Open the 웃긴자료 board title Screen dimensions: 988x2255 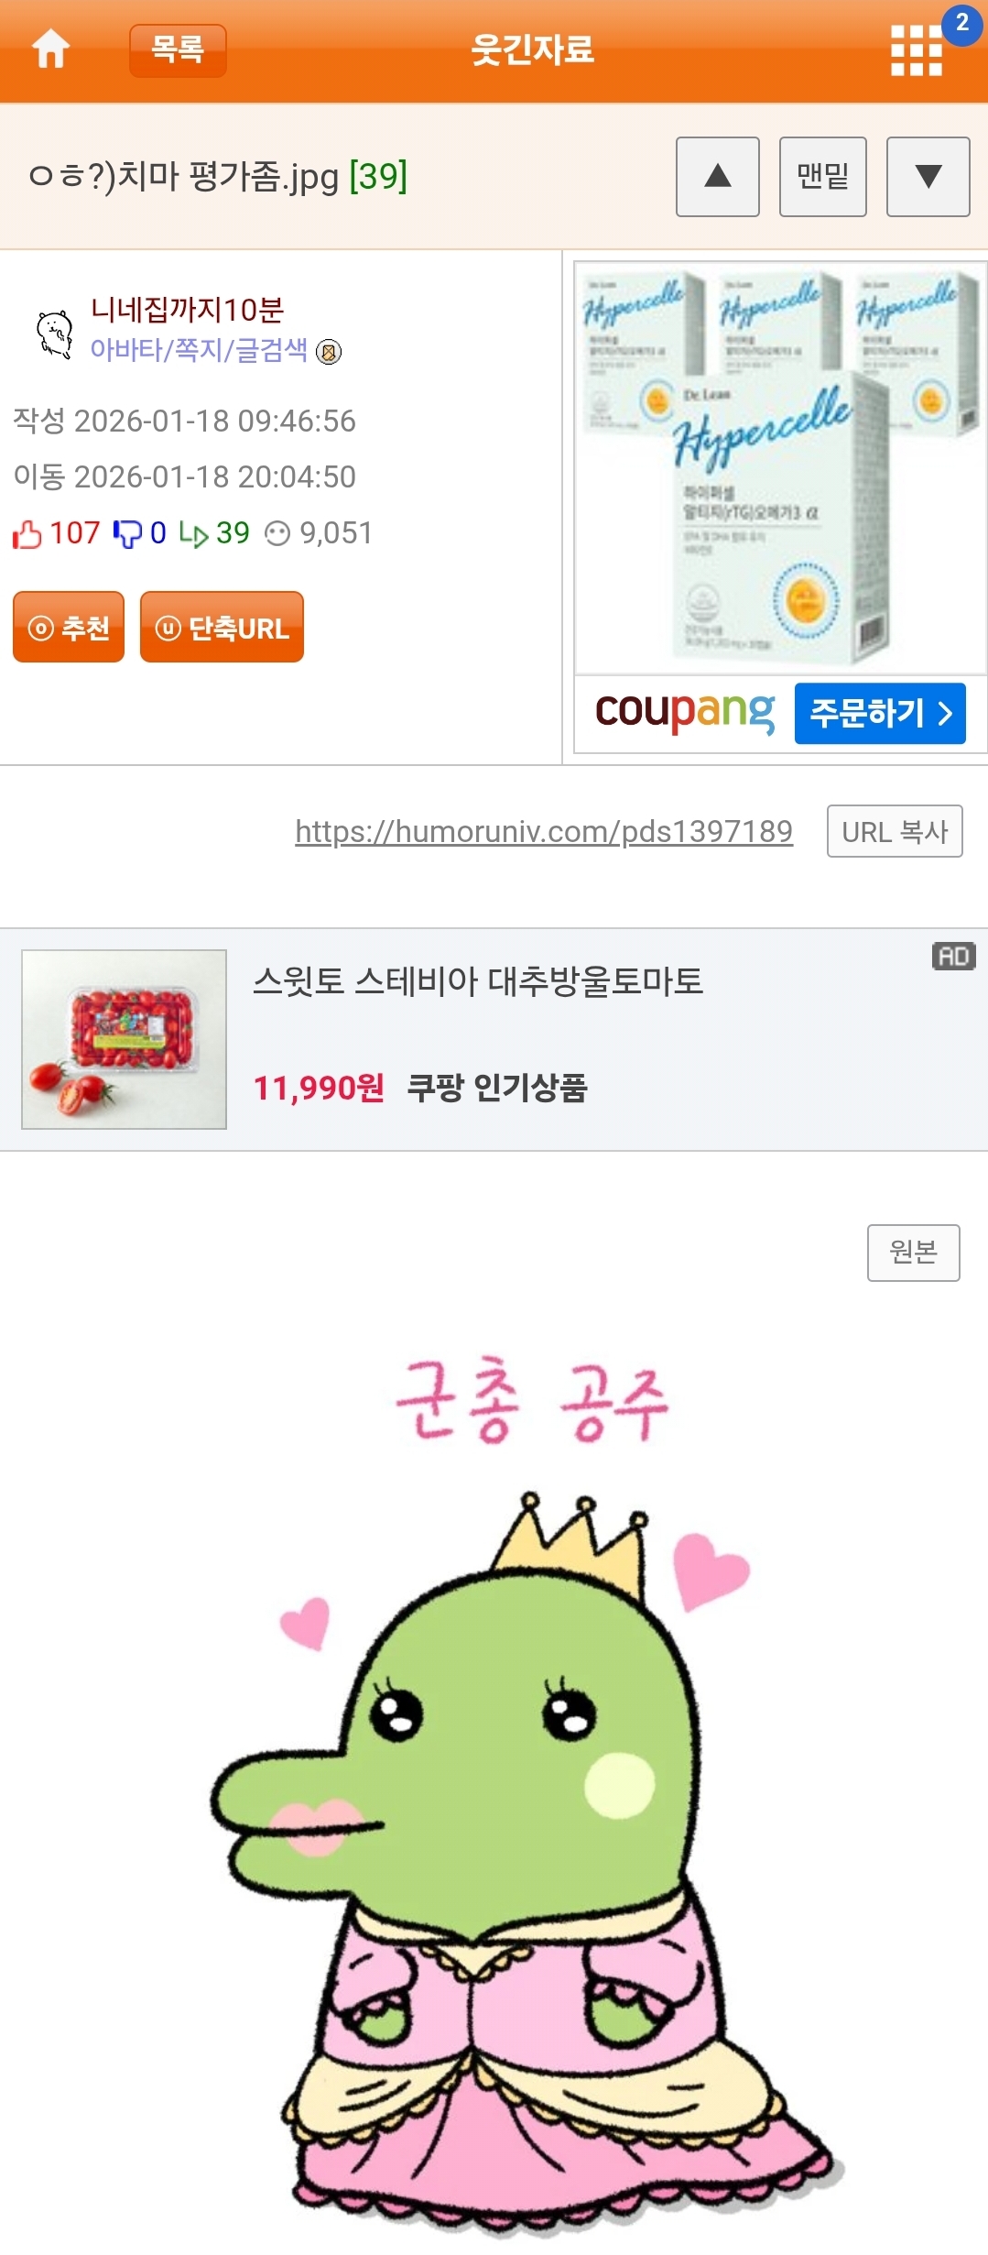click(x=532, y=49)
